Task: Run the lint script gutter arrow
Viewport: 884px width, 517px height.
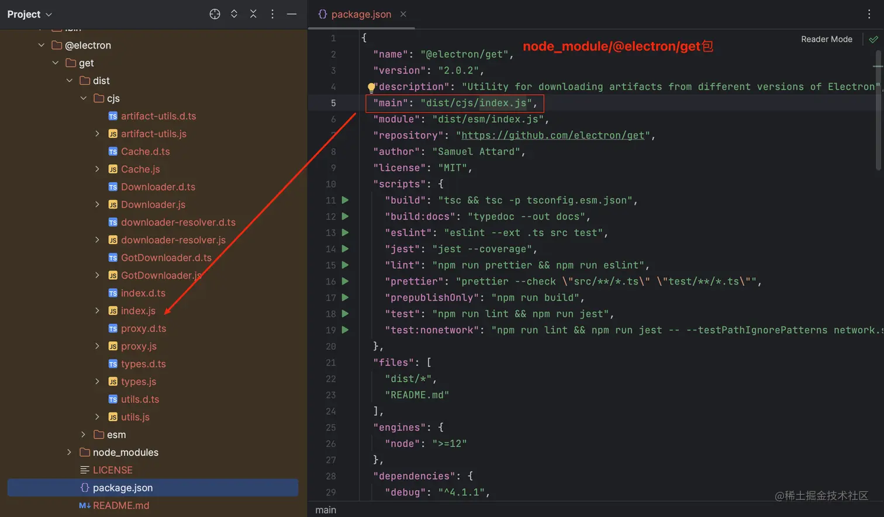Action: [x=345, y=265]
